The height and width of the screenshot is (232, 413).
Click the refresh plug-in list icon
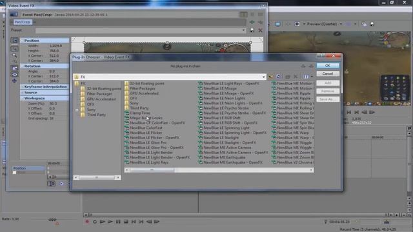click(x=278, y=77)
